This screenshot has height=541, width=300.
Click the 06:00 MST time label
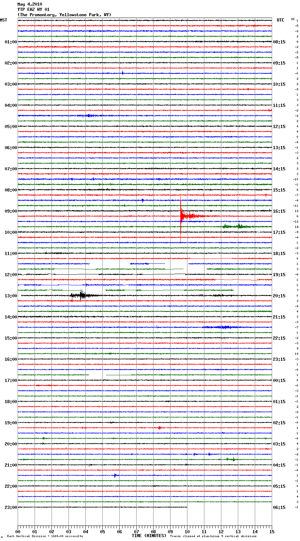point(11,148)
